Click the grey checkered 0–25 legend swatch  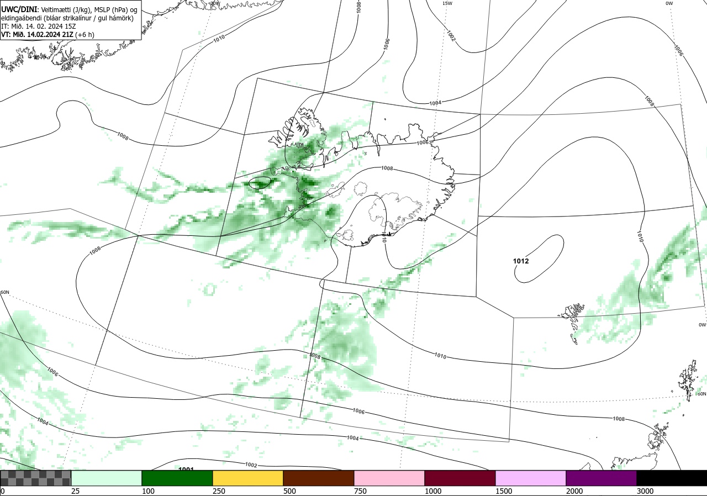tap(36, 478)
